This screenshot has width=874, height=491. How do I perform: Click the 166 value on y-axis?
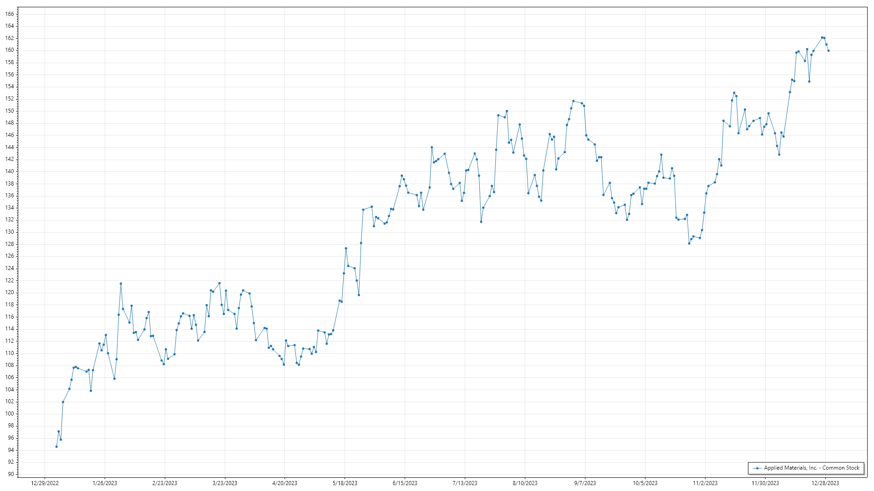tap(10, 14)
